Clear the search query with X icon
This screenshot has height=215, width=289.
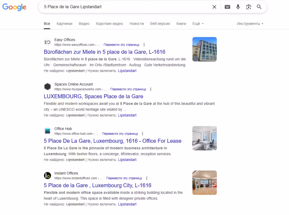click(214, 7)
